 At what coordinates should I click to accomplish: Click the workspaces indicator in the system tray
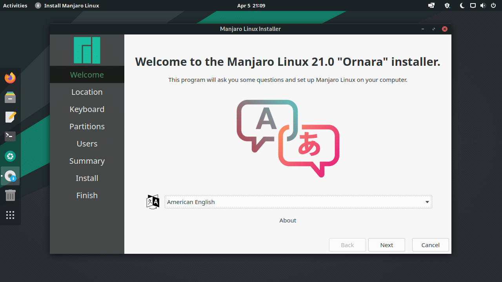click(431, 5)
